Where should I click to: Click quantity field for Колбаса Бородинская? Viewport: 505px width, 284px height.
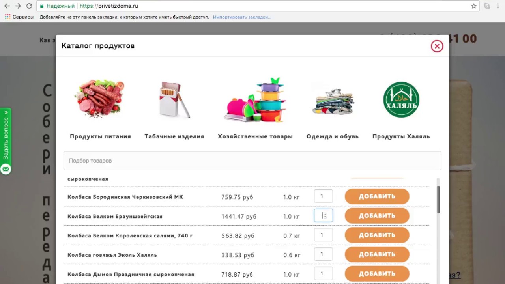click(x=323, y=196)
